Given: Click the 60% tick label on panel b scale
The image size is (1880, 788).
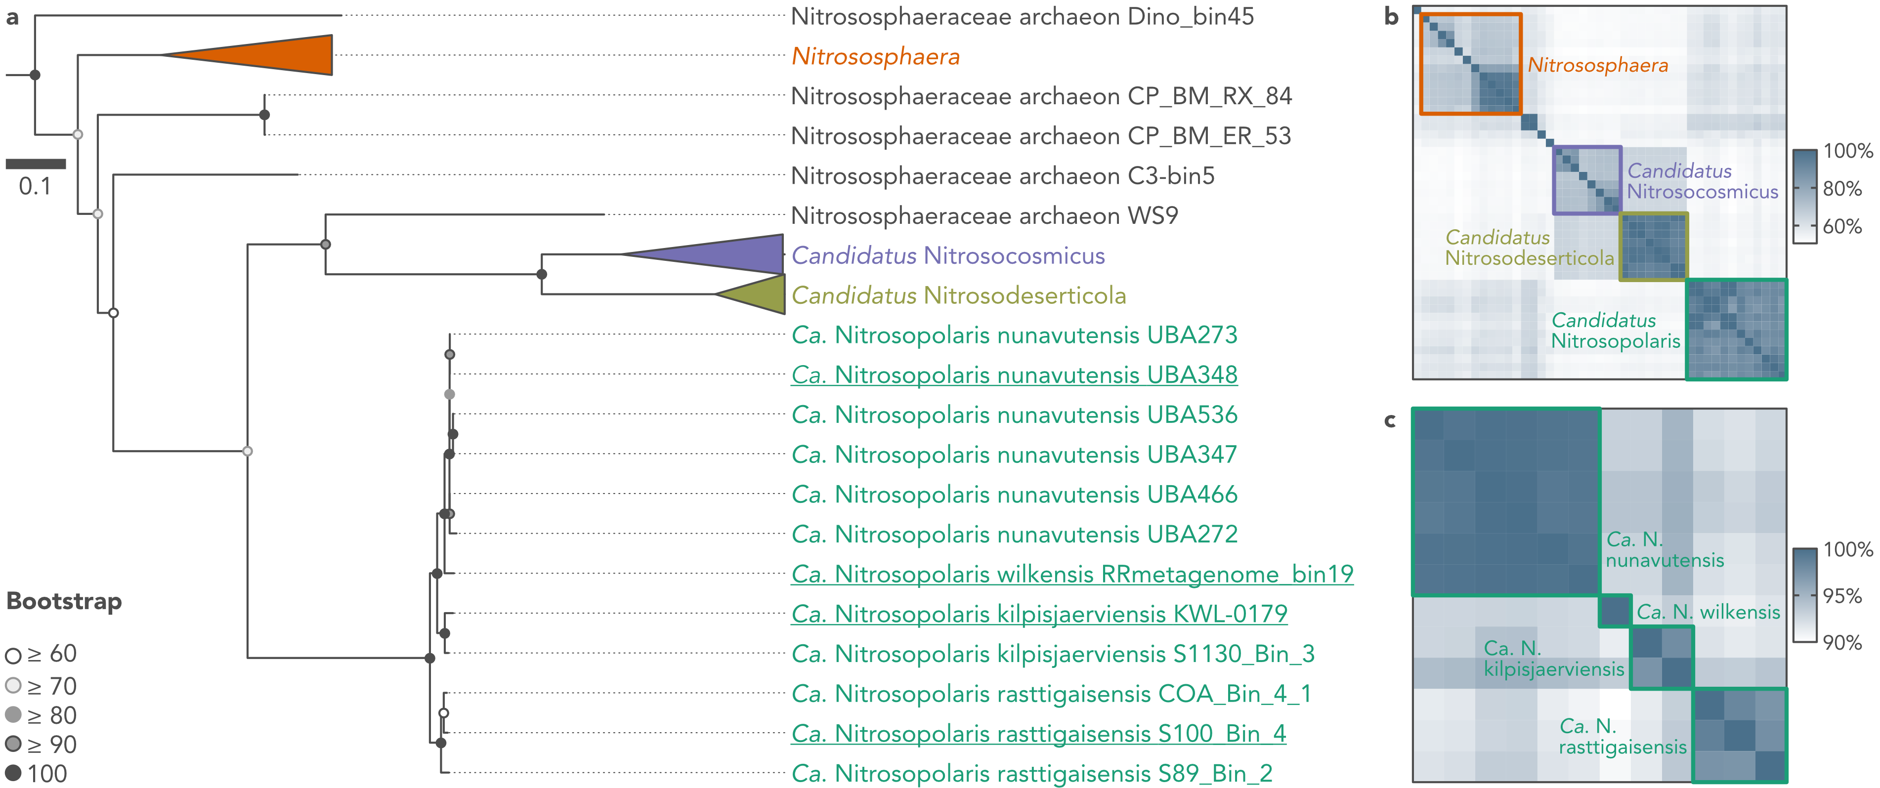Looking at the screenshot, I should pyautogui.click(x=1843, y=226).
